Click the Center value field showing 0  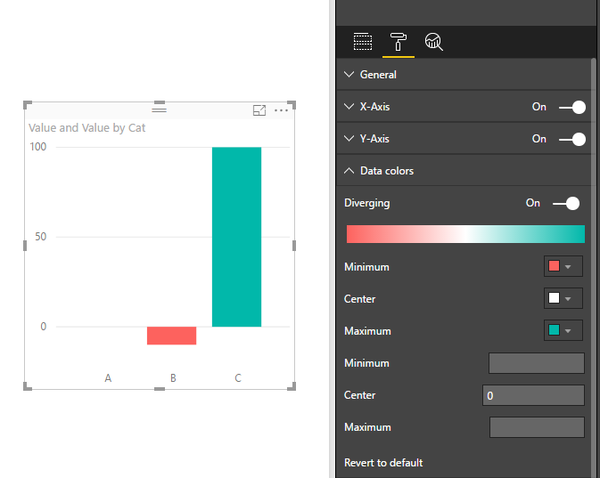[x=533, y=395]
